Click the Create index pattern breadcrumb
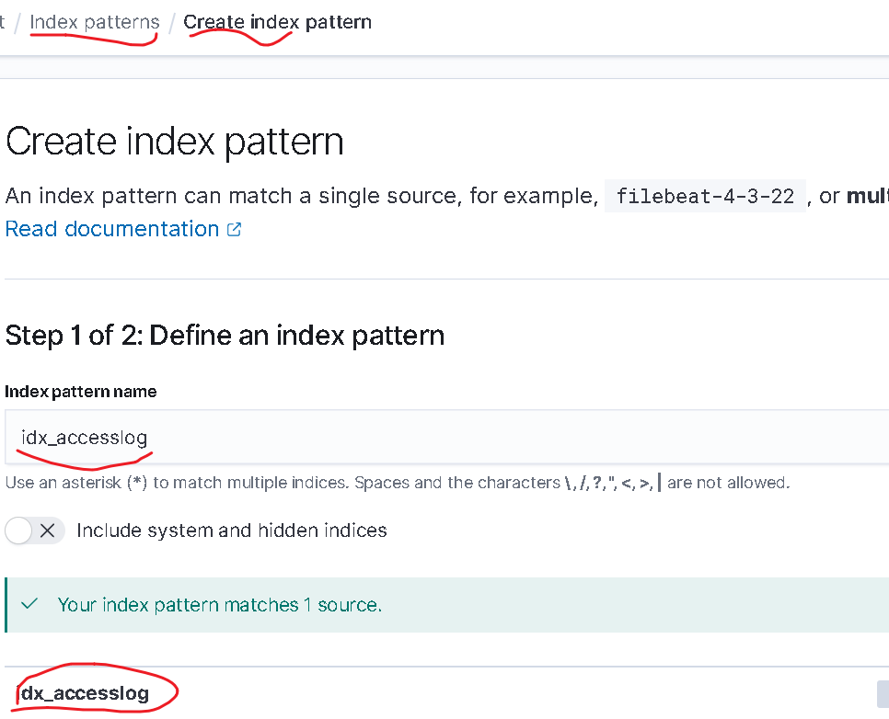The image size is (889, 719). (277, 22)
